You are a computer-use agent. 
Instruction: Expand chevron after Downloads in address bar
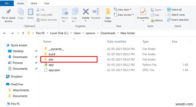[x=118, y=33]
